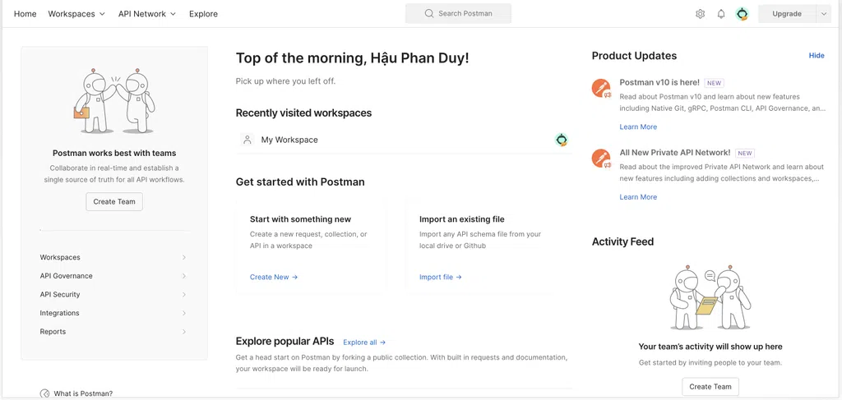The width and height of the screenshot is (842, 400).
Task: Focus the Search Postman field
Action: 459,13
